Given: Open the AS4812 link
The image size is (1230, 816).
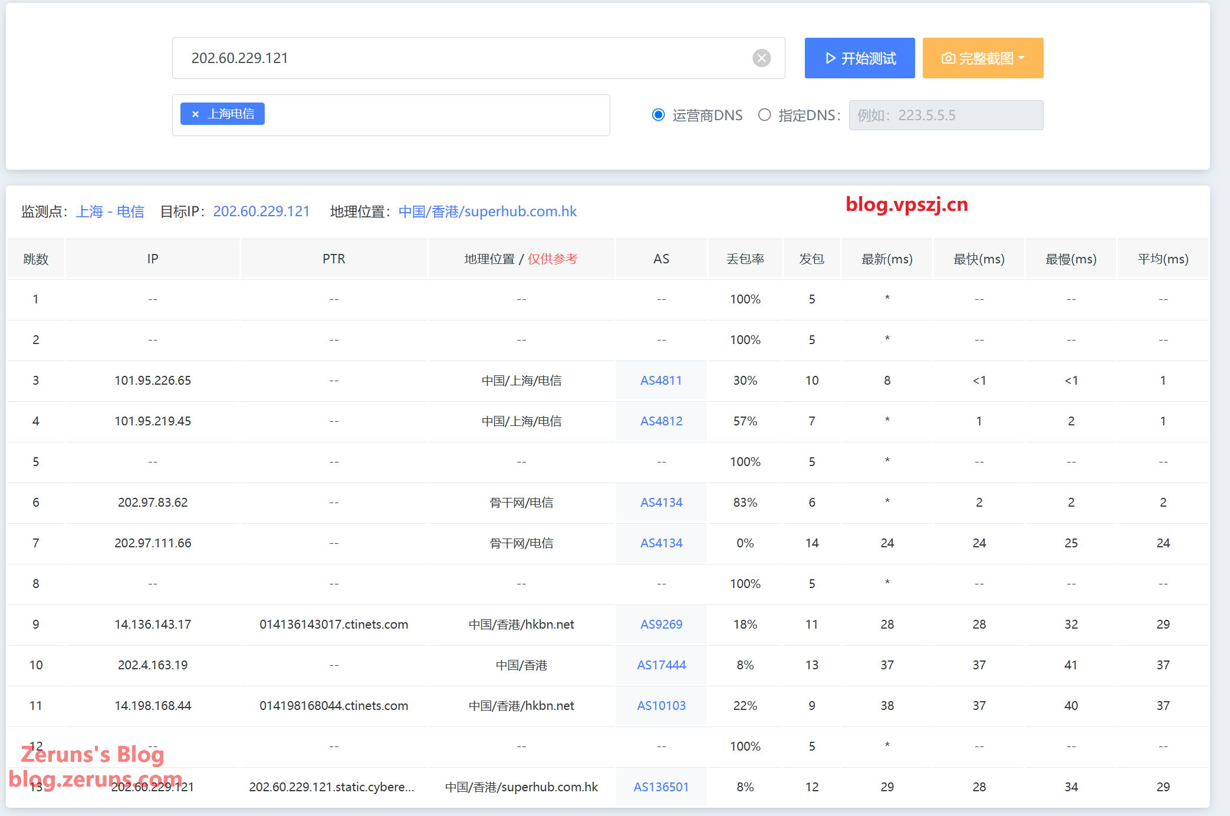Looking at the screenshot, I should coord(661,421).
